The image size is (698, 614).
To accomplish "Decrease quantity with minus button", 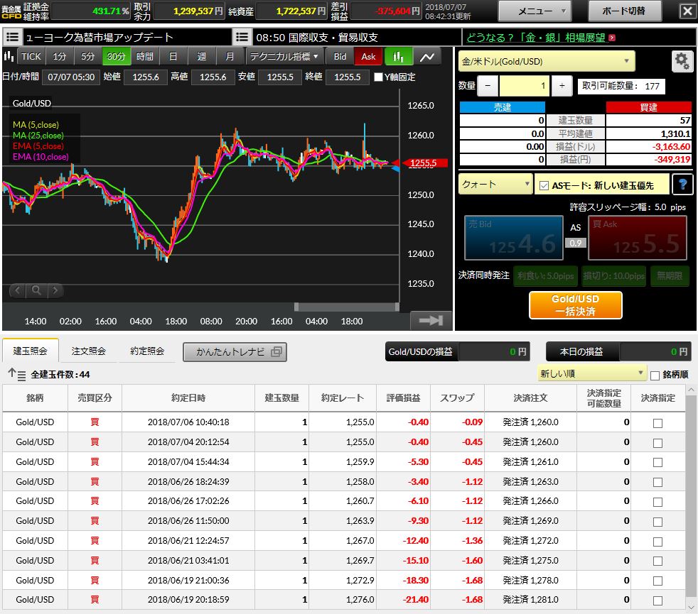I will coord(488,86).
